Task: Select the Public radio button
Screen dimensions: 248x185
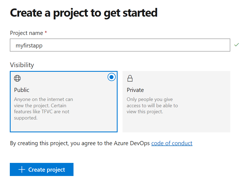Action: tap(111, 77)
